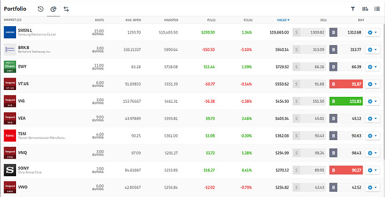This screenshot has width=385, height=197.
Task: Click the Berkshire Hathaway BRK.B logo
Action: coord(10,50)
